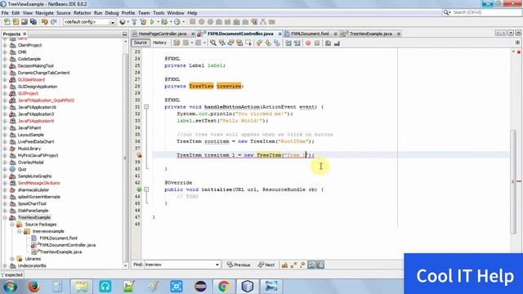Switch to FXMLDocument.fxml tab
Screen dimensions: 523x294
(x=310, y=33)
